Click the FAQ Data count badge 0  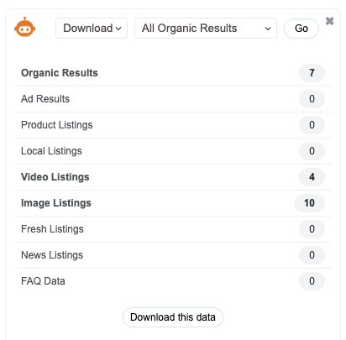pyautogui.click(x=312, y=281)
